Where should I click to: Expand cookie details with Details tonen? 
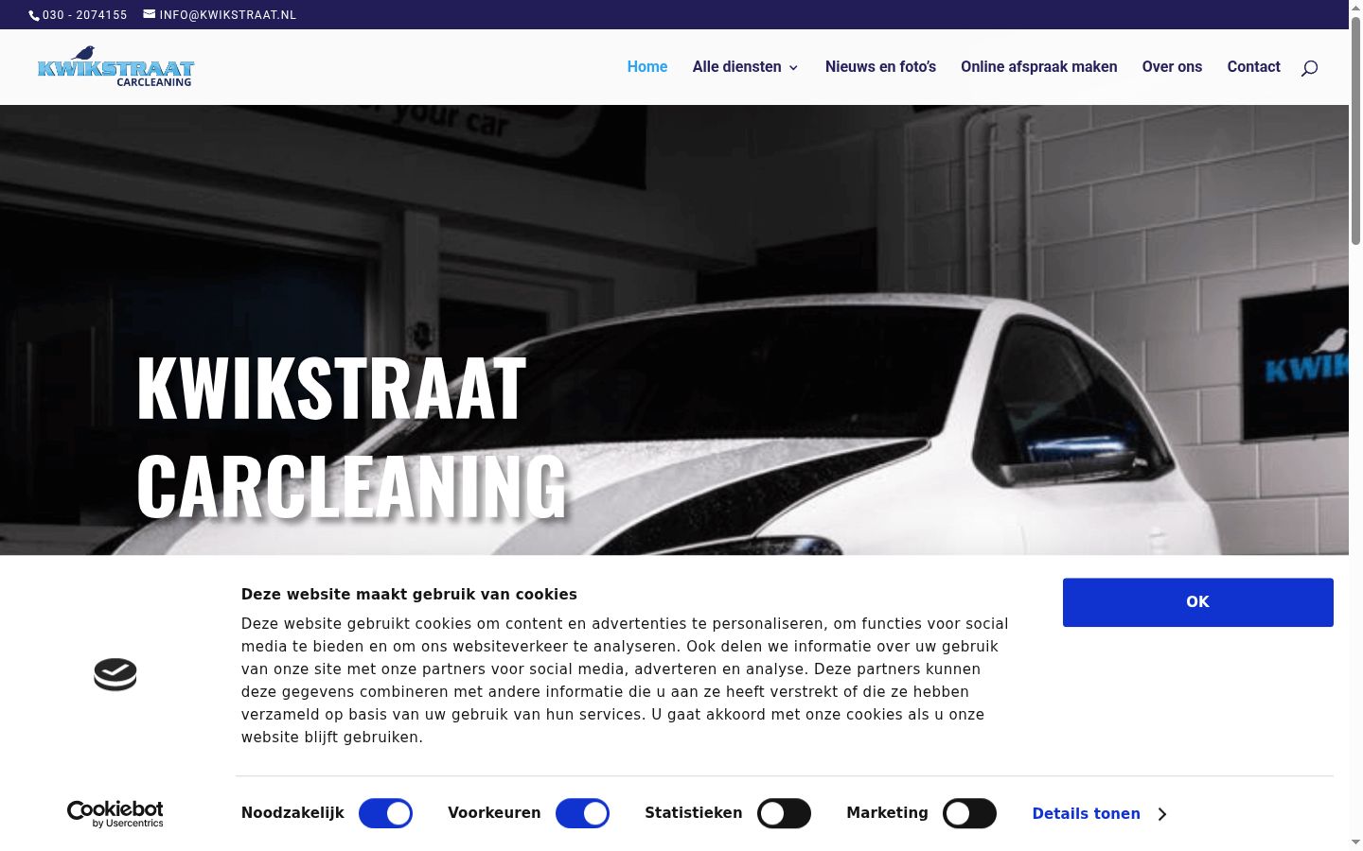(1099, 813)
